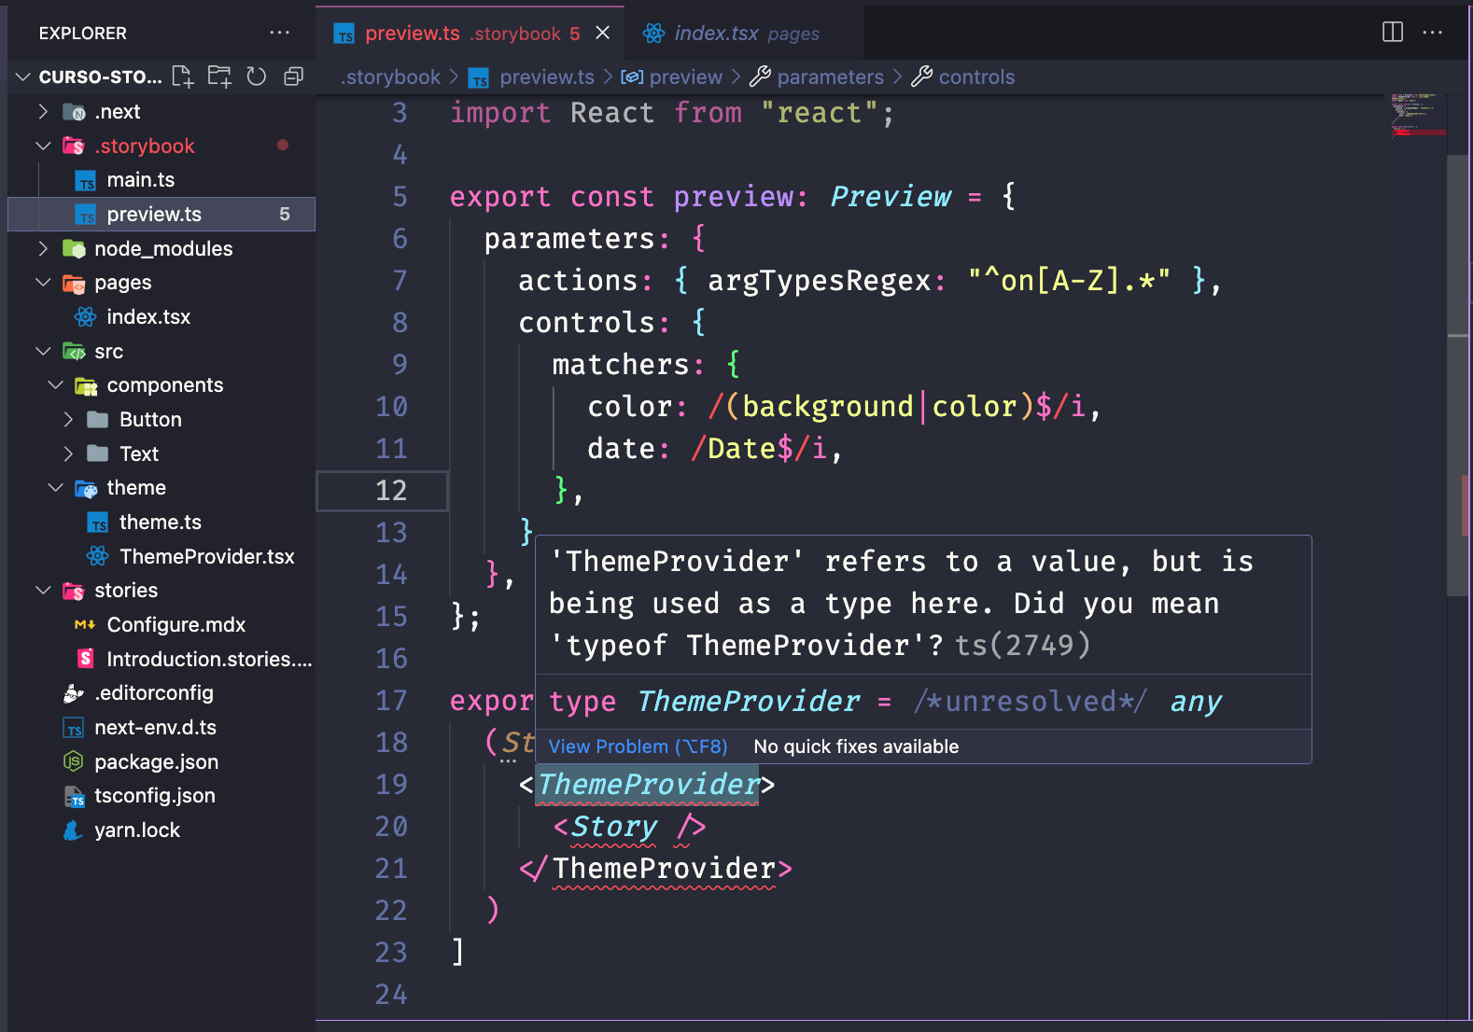Click .storybook in the breadcrumb path

(x=390, y=77)
